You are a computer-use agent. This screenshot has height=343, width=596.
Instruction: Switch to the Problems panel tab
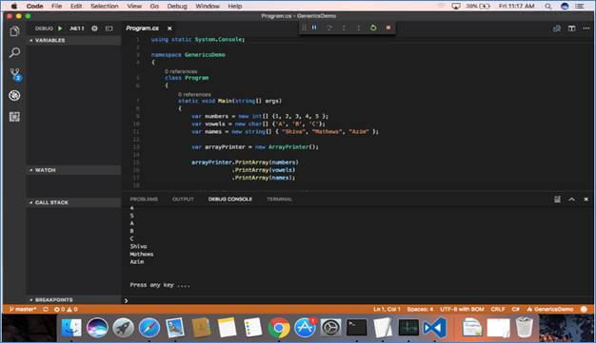(x=144, y=200)
